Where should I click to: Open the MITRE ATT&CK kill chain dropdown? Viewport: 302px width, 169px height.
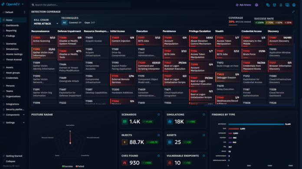pos(46,24)
